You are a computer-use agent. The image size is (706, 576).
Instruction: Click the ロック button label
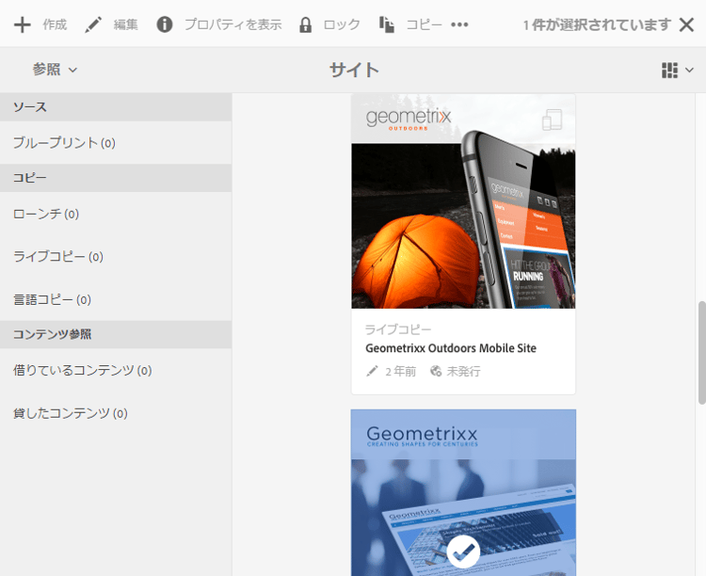342,24
